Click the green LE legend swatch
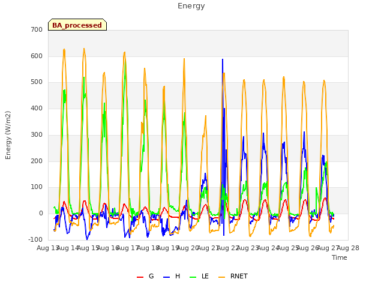384x288 pixels. [193, 277]
